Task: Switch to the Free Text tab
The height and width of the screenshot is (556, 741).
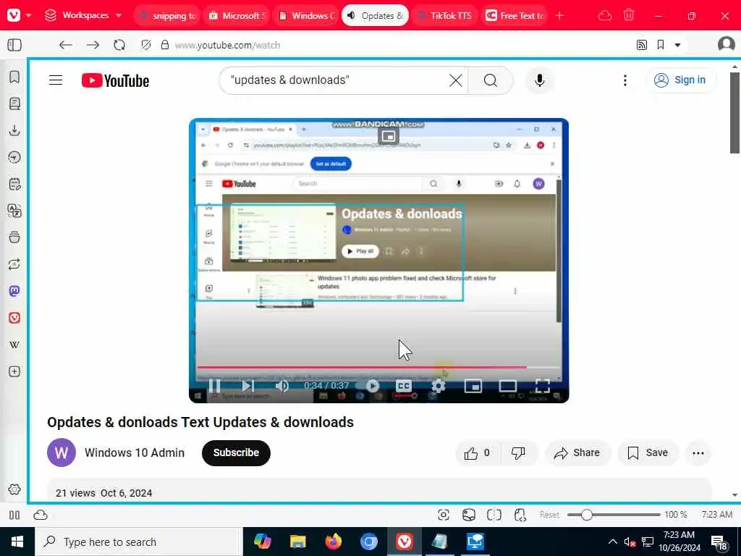Action: click(x=515, y=16)
